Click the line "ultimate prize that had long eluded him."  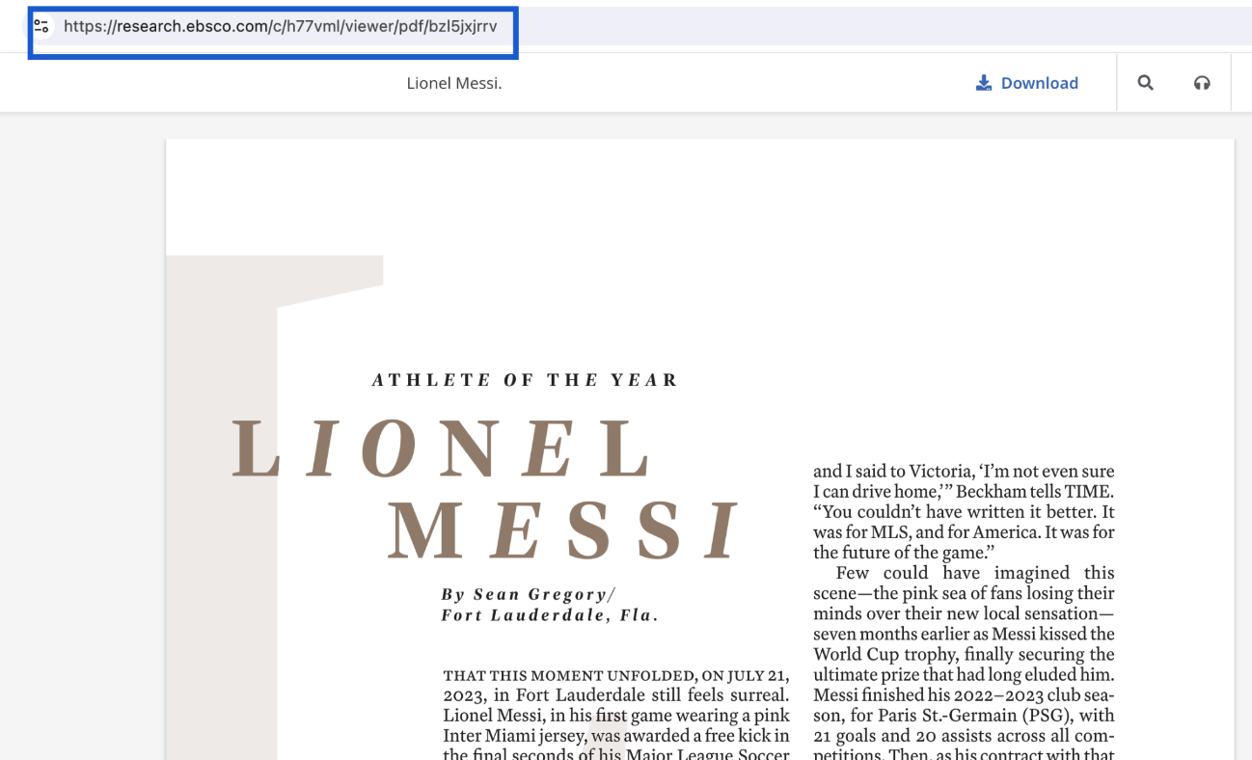tap(964, 675)
